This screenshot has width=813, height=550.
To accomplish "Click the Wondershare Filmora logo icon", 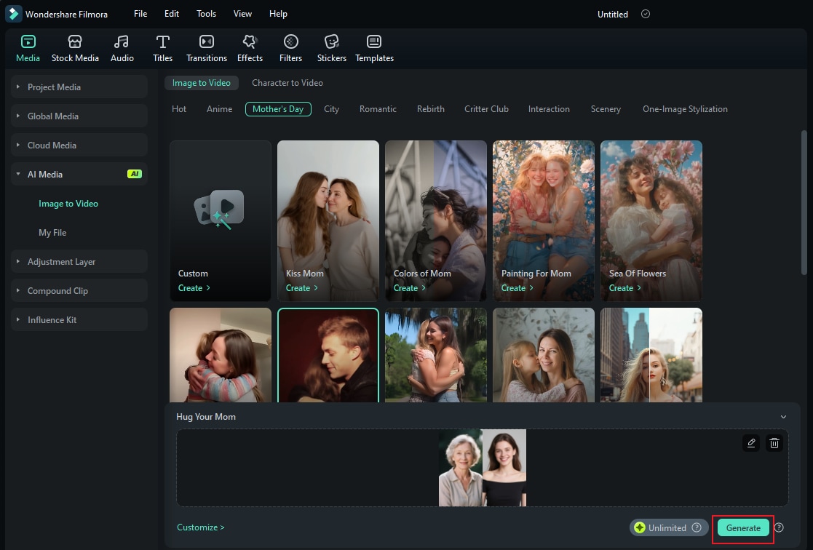I will tap(14, 14).
